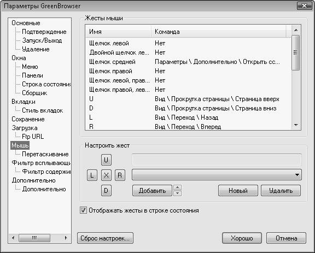The height and width of the screenshot is (253, 315).
Task: Click the gestures list scroll-down arrow
Action: click(x=296, y=125)
